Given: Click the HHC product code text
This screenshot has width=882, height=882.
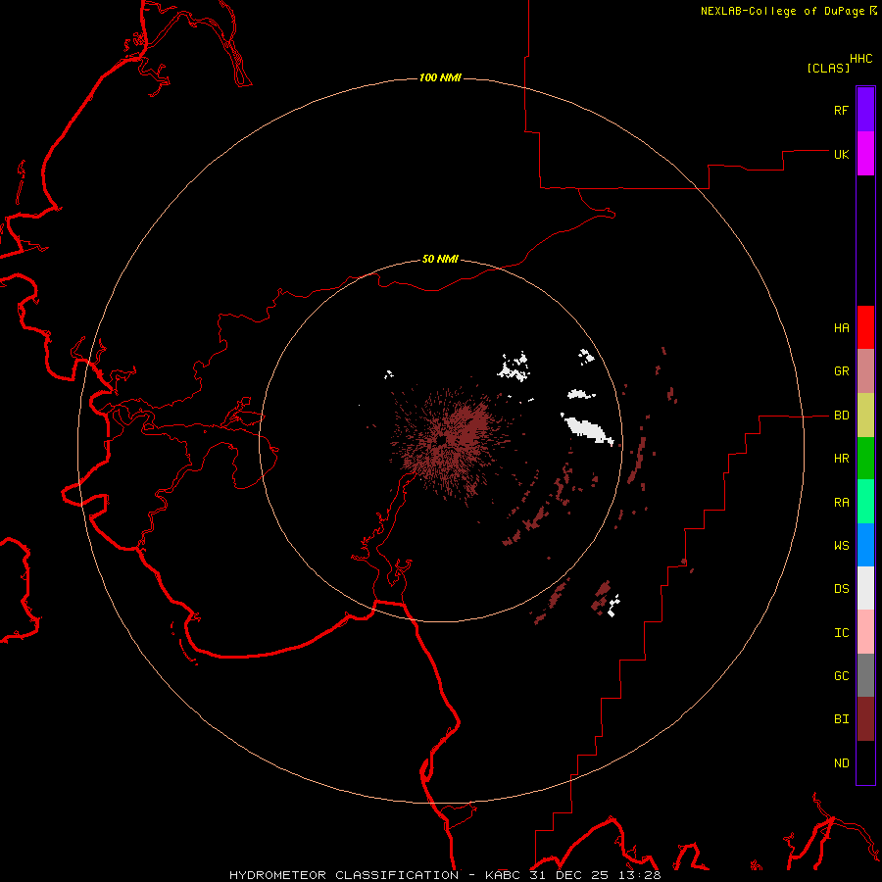Looking at the screenshot, I should pyautogui.click(x=860, y=59).
